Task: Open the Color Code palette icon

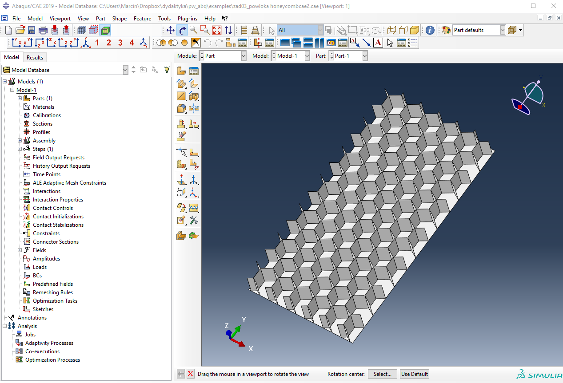Action: click(446, 30)
